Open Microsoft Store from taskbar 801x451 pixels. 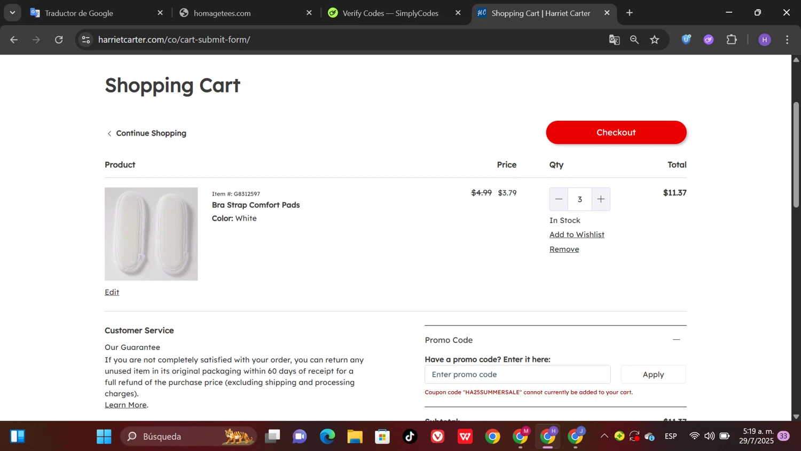click(x=382, y=437)
